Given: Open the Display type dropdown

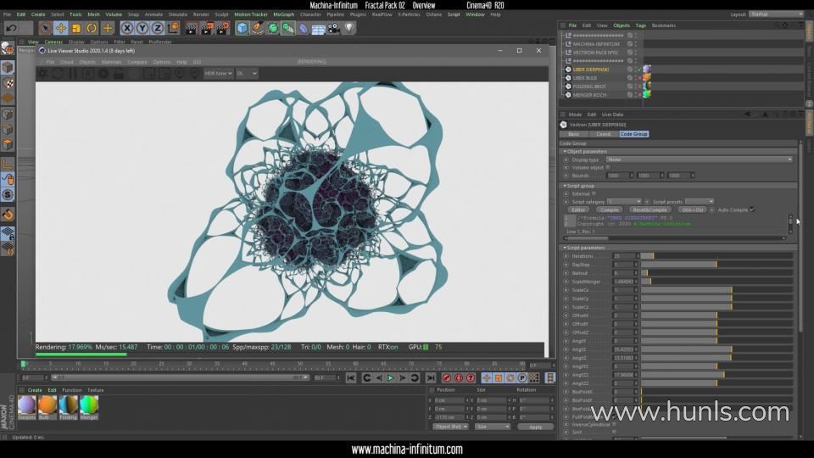Looking at the screenshot, I should [698, 159].
